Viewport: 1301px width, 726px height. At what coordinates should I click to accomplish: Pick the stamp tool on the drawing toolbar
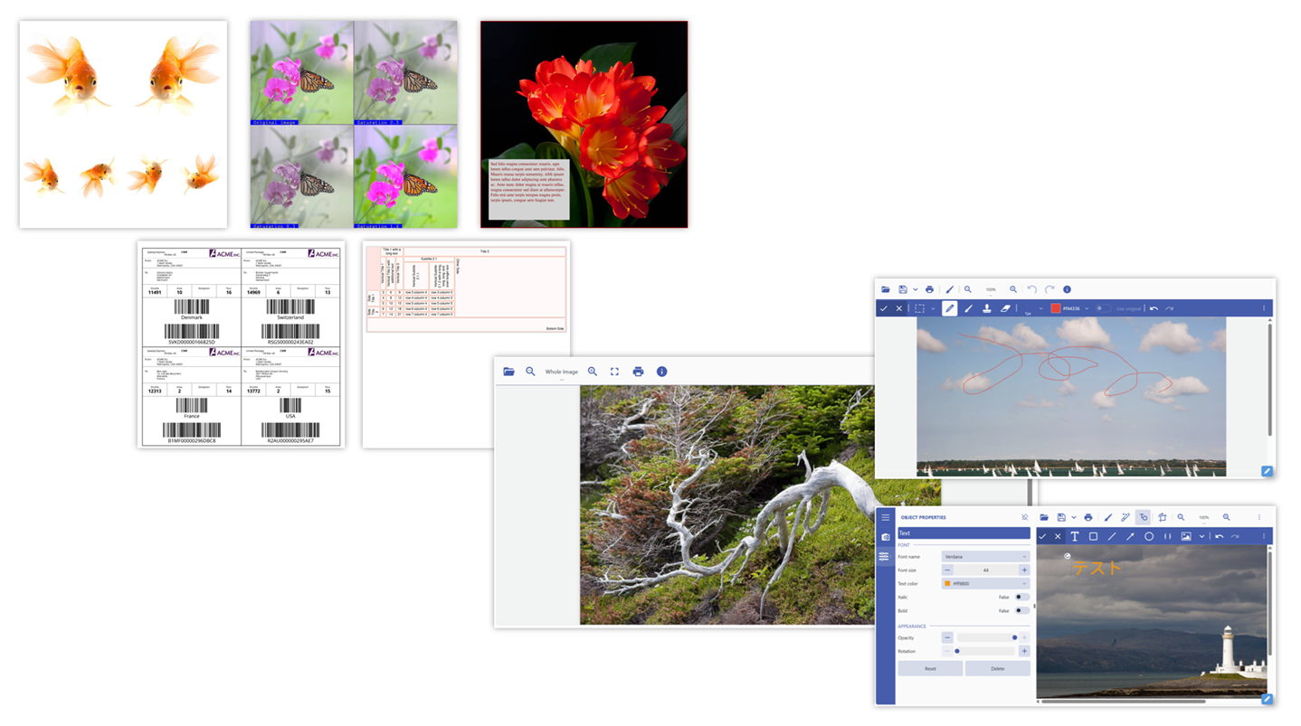coord(987,308)
